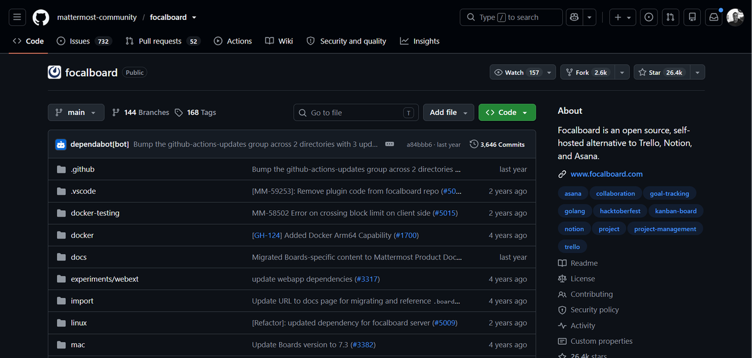Click the tag icon beside 168 Tags

pos(179,112)
